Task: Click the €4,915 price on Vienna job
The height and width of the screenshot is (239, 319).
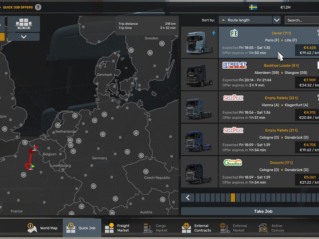Action: tap(309, 112)
